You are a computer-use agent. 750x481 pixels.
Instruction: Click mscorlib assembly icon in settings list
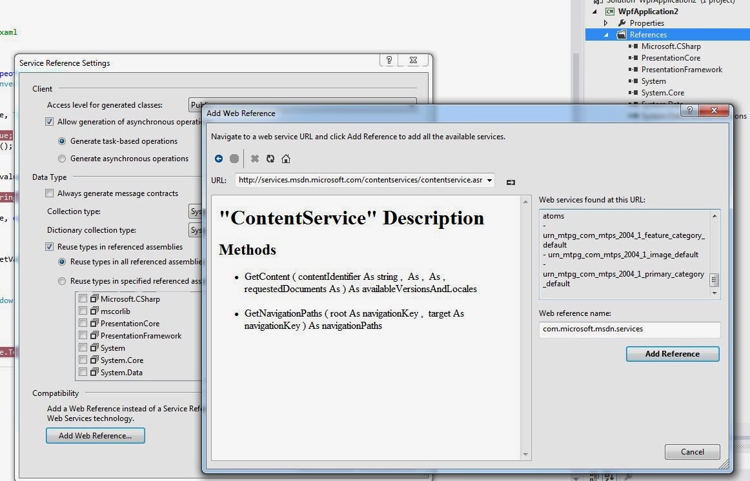[x=94, y=311]
